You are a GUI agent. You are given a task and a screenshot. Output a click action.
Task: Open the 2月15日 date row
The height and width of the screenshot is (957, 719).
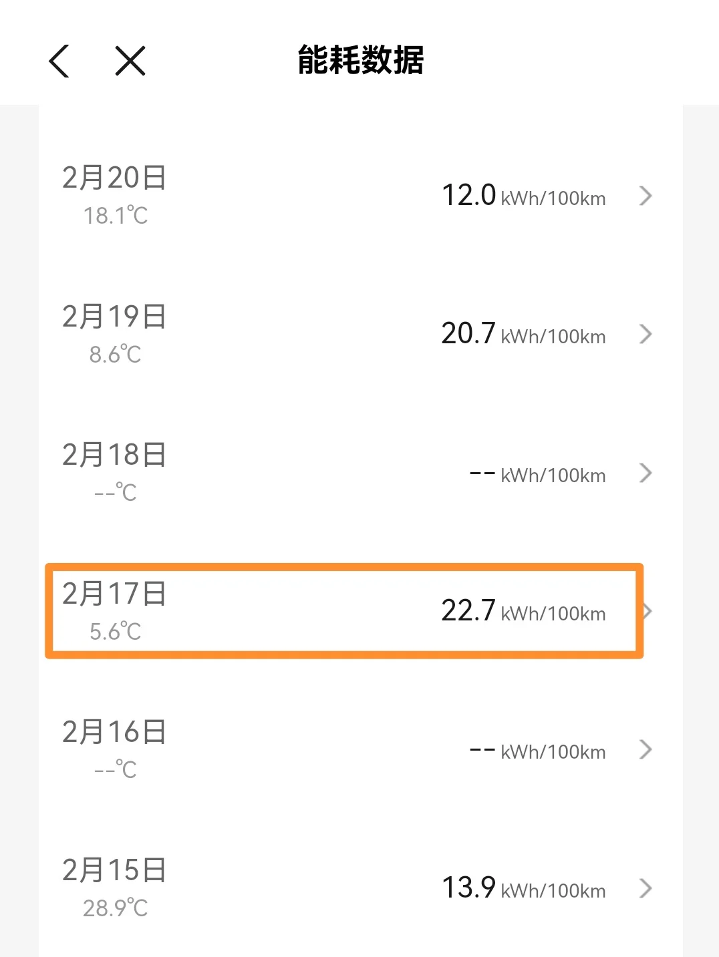point(114,871)
